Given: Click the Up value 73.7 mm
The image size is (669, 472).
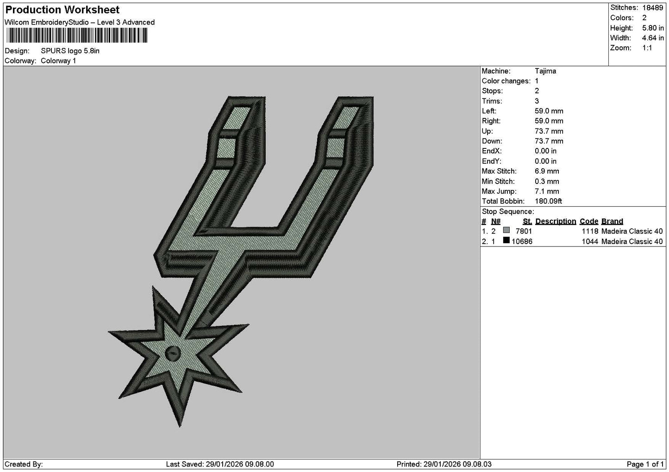Looking at the screenshot, I should [549, 131].
